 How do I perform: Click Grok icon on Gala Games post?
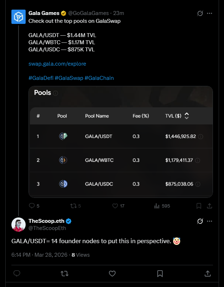click(x=200, y=13)
